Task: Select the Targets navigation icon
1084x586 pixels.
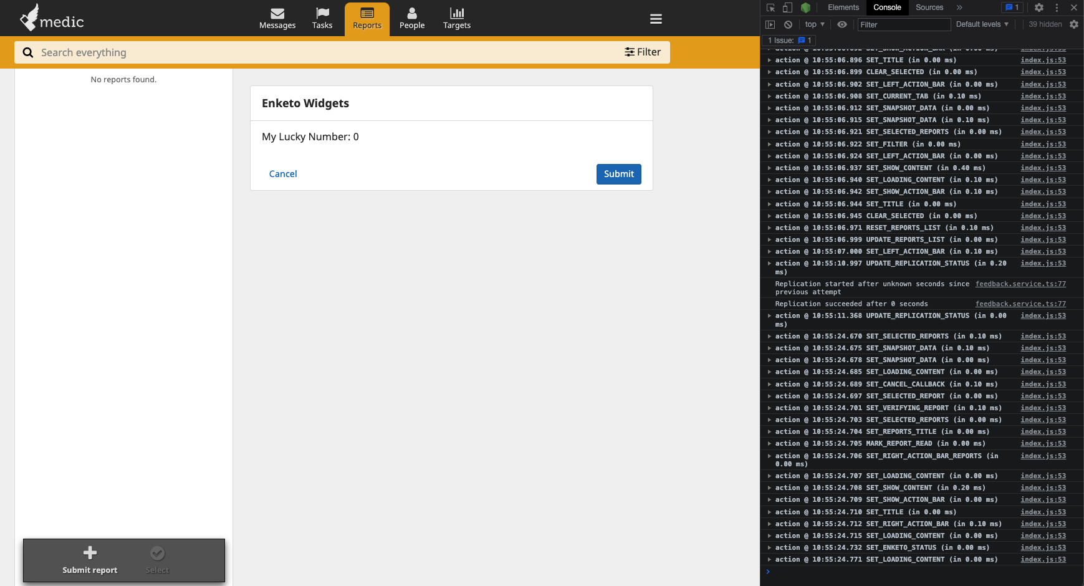Action: pos(456,18)
